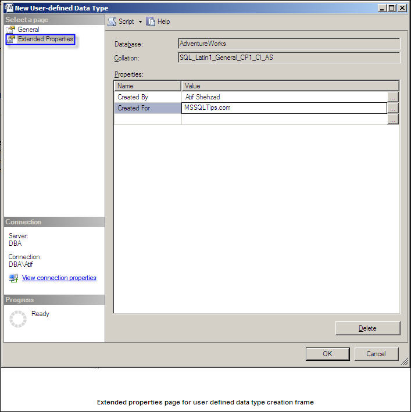This screenshot has width=411, height=412.
Task: Select the Created For name cell
Action: [x=148, y=108]
